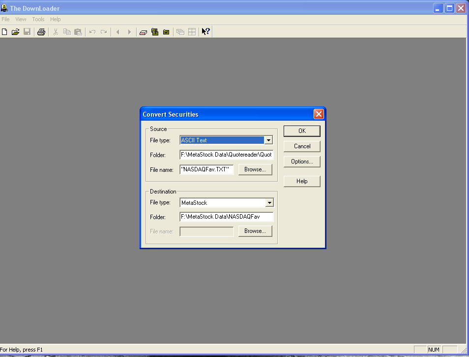Click the context help pointer icon
Viewport: 469px width, 357px height.
[206, 32]
